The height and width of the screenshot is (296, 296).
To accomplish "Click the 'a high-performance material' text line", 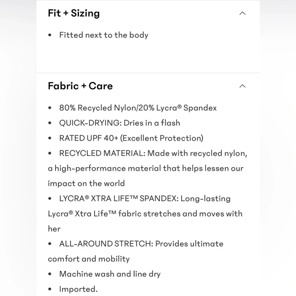I will (146, 168).
